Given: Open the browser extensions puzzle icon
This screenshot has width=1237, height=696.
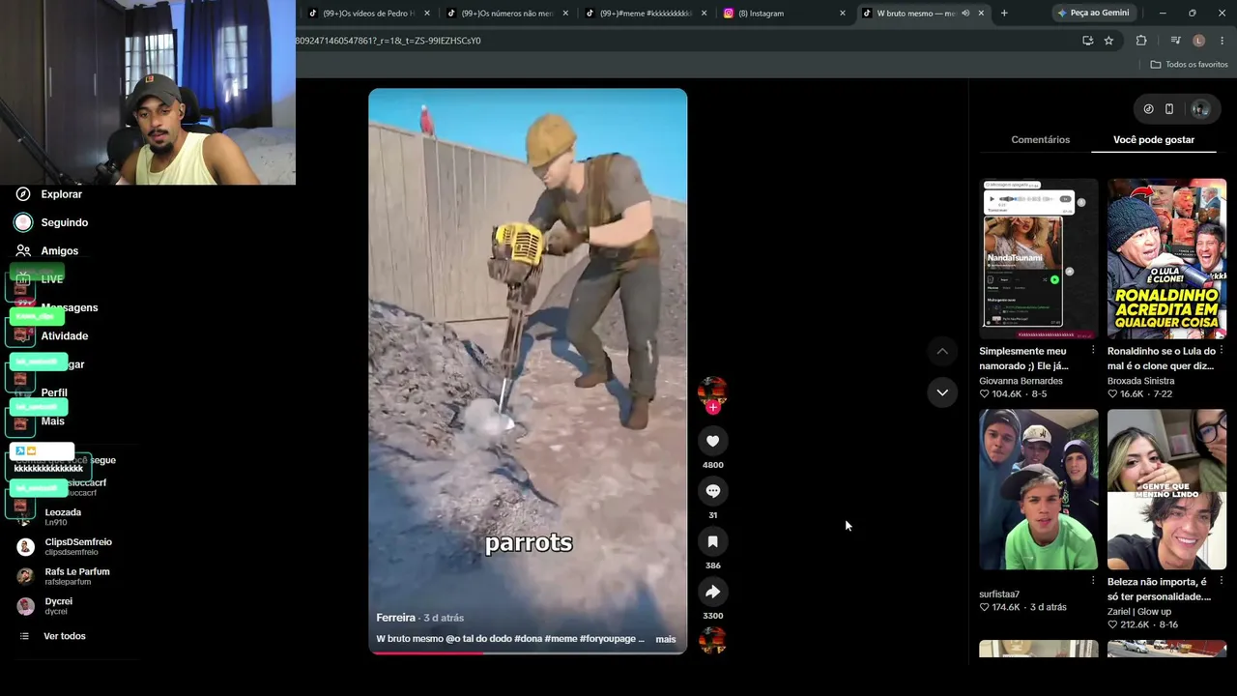Looking at the screenshot, I should pyautogui.click(x=1141, y=41).
